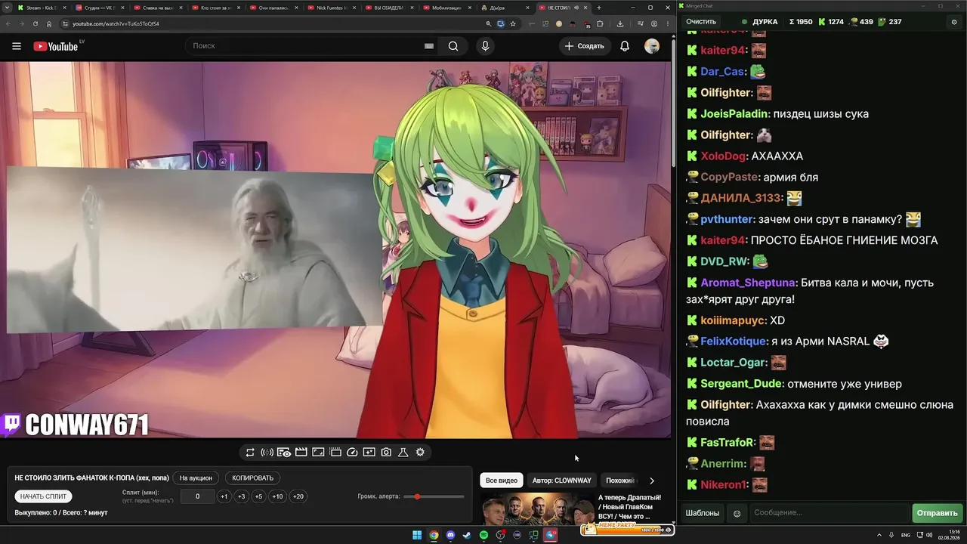Click the add-frame plus icon under video
The height and width of the screenshot is (544, 967).
(369, 453)
